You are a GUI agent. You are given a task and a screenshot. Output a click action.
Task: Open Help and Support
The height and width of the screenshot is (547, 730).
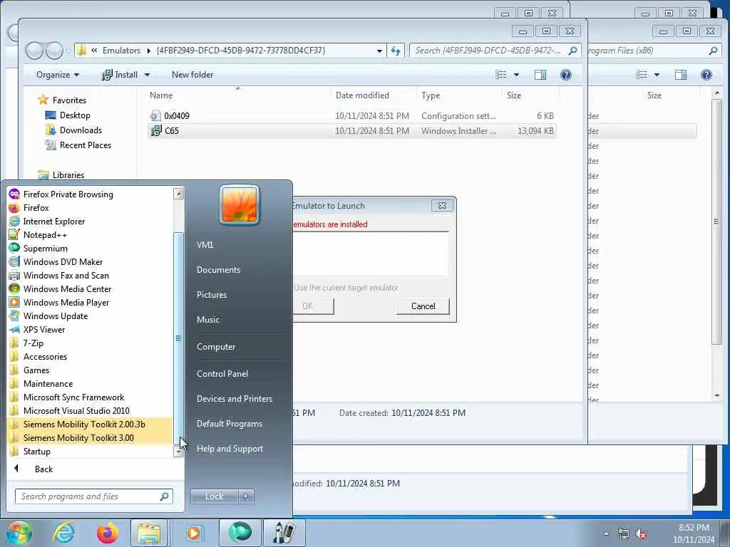pos(230,449)
